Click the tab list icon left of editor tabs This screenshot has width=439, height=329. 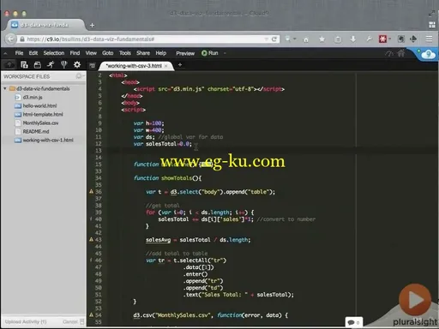pyautogui.click(x=92, y=66)
